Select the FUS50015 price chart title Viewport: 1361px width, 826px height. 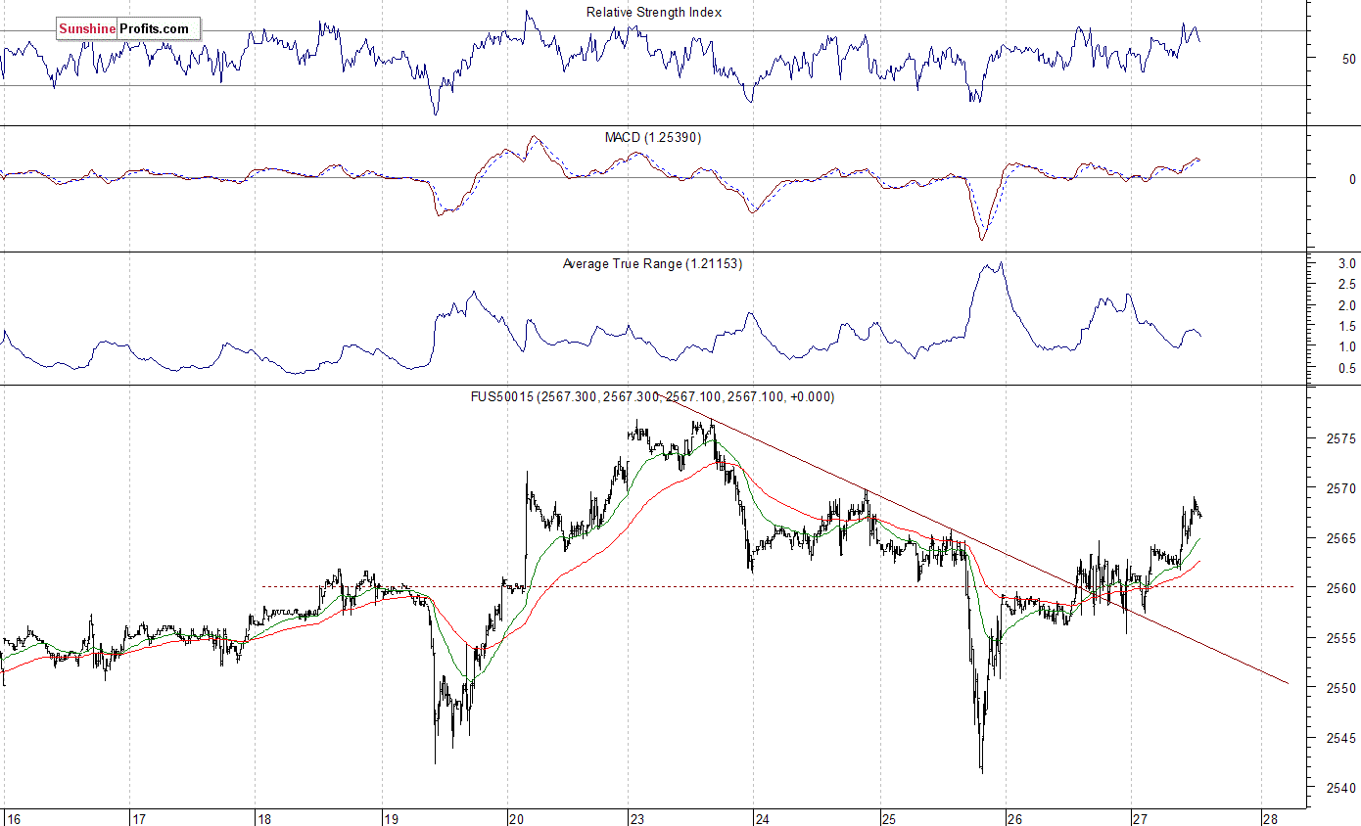pos(652,397)
